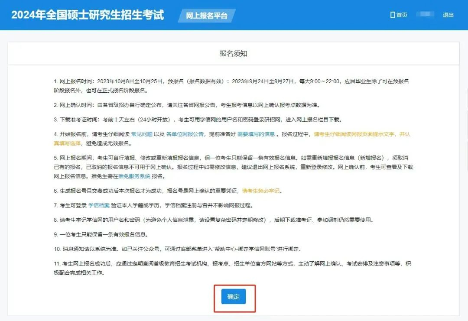The height and width of the screenshot is (321, 468).
Task: Click the home icon beside 首页
Action: pyautogui.click(x=393, y=15)
